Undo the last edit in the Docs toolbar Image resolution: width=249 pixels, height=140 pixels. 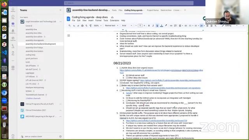point(74,26)
